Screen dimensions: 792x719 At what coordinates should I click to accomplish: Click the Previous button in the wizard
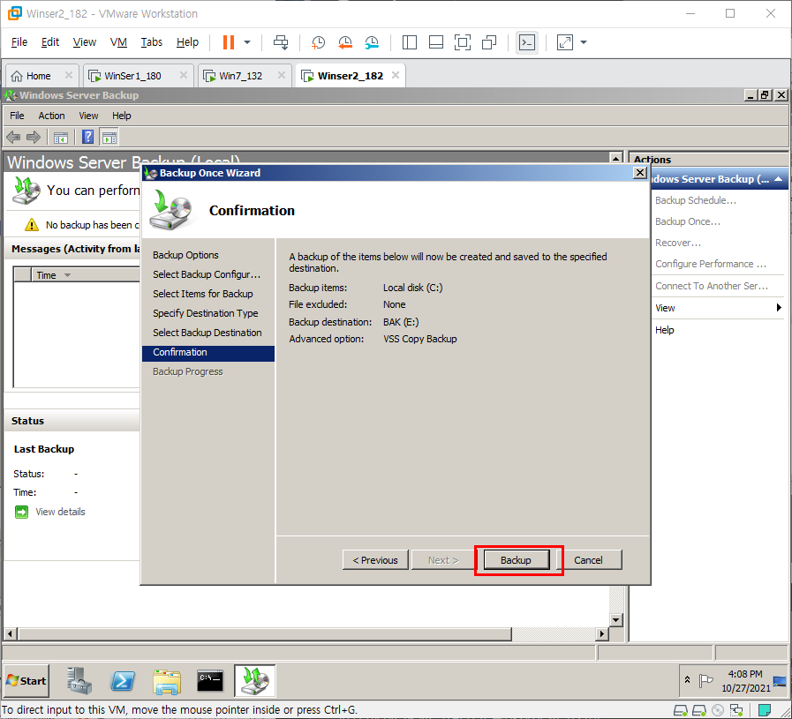374,560
